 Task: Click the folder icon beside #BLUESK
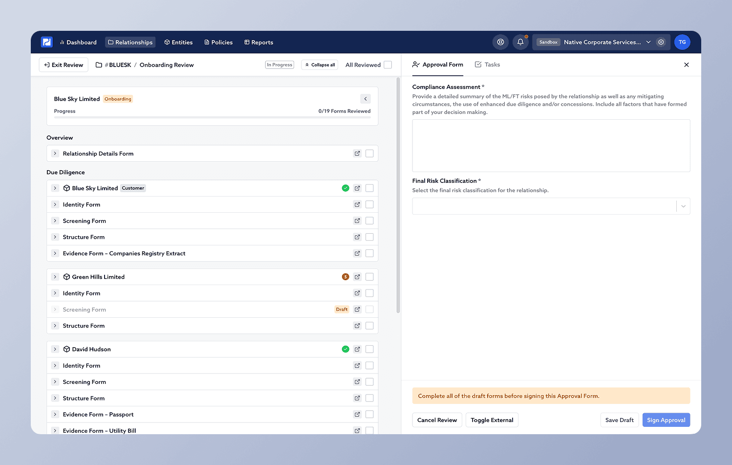99,65
